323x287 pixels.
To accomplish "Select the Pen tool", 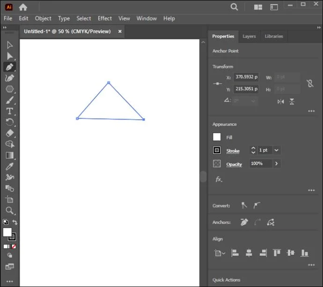I will click(9, 67).
